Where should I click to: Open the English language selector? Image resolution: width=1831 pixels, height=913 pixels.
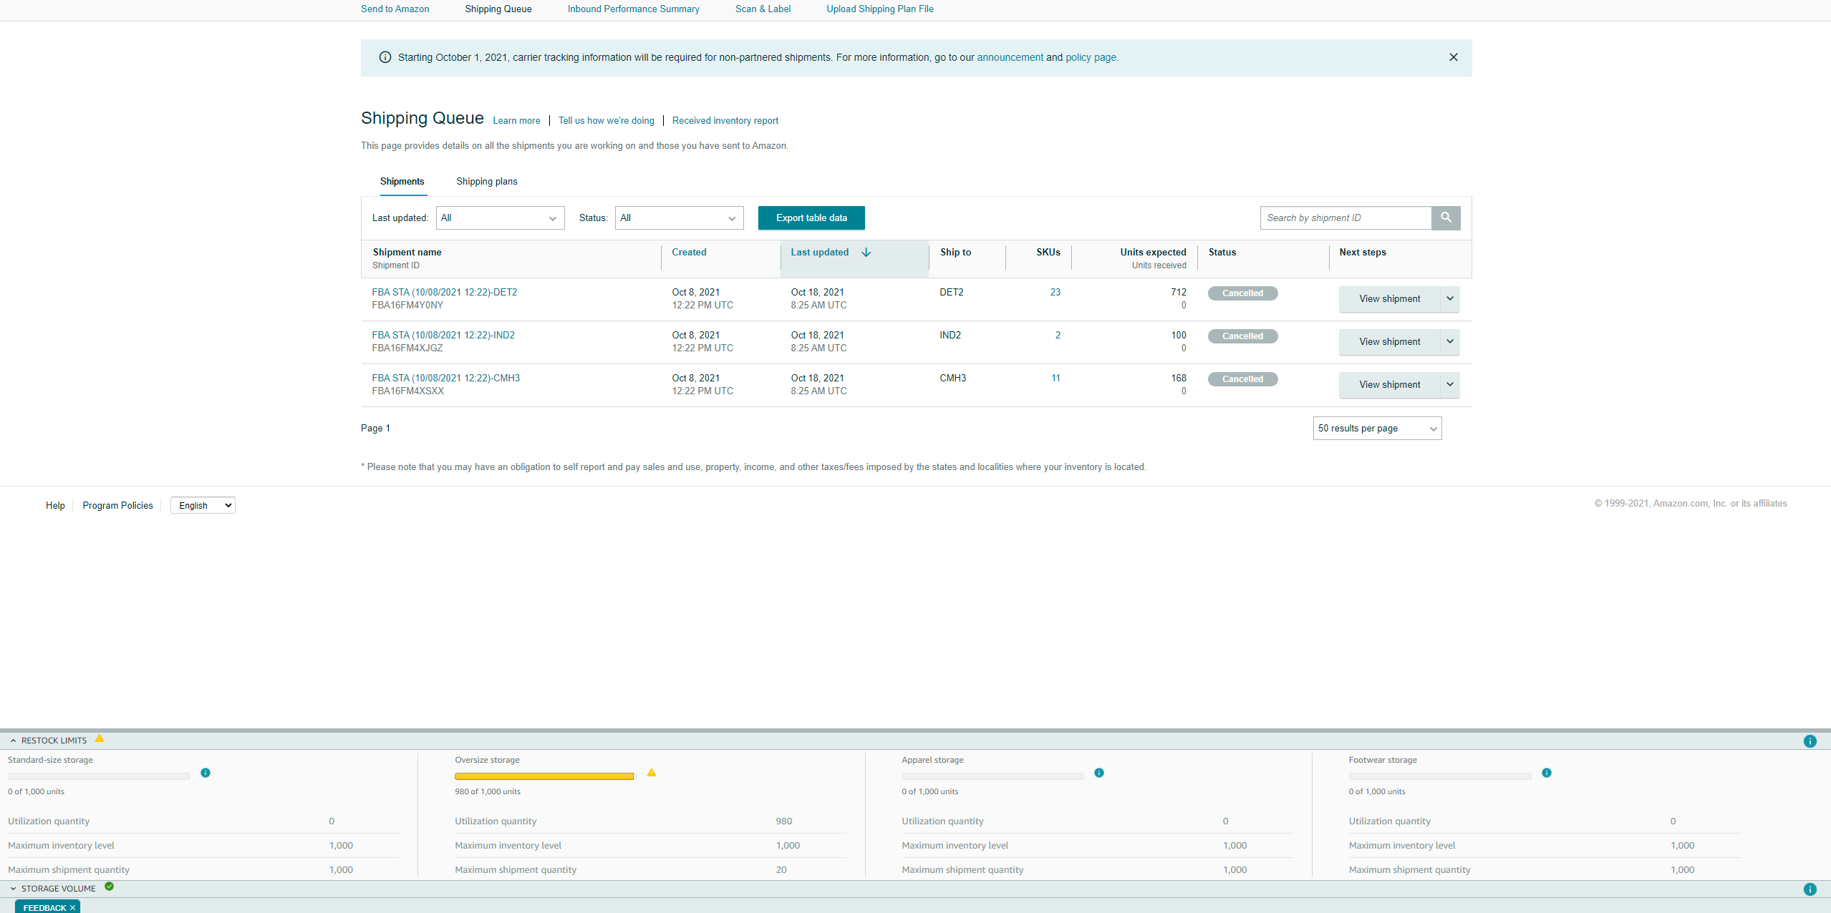(x=203, y=505)
